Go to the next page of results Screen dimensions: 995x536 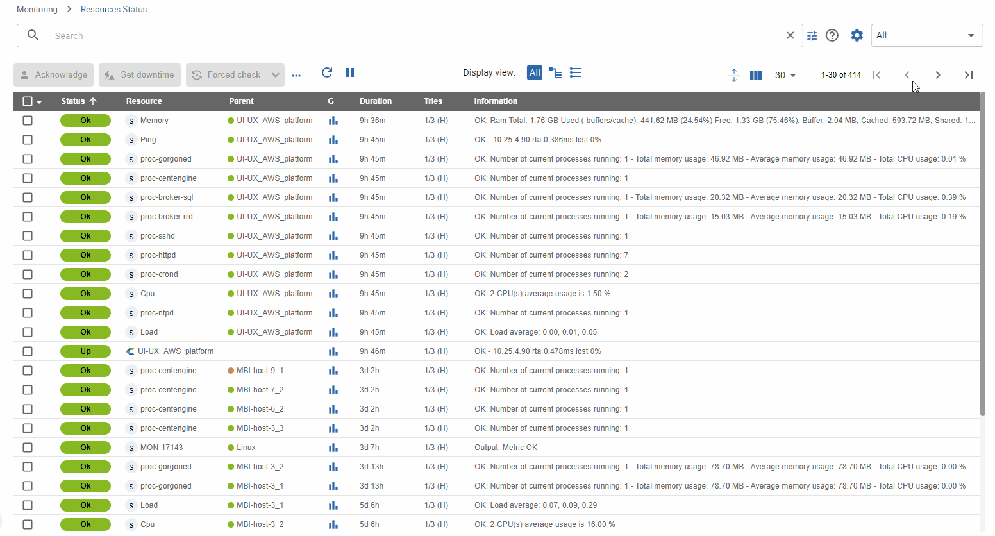[x=938, y=75]
